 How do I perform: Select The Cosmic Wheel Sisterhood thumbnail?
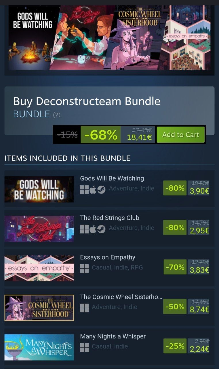pos(39,308)
